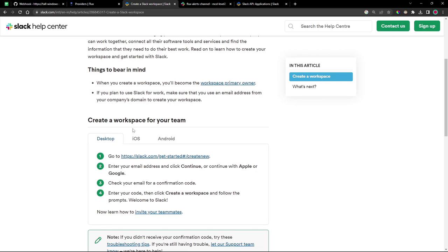Open the workspace primary owner link

pos(227,83)
